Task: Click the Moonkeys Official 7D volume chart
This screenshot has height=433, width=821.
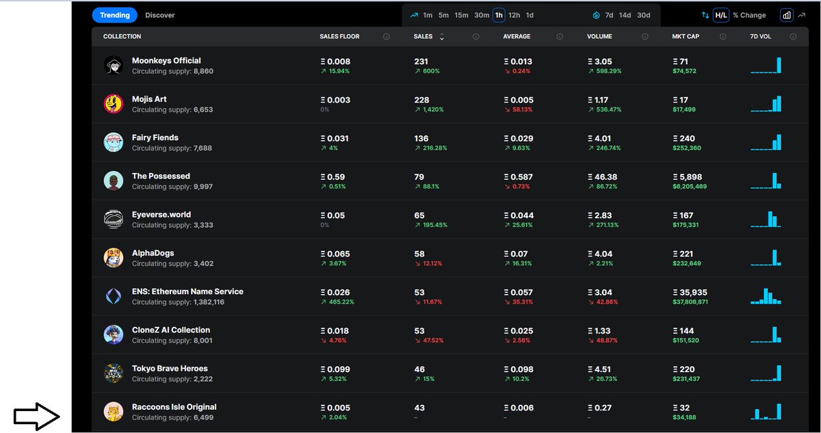Action: (x=766, y=65)
